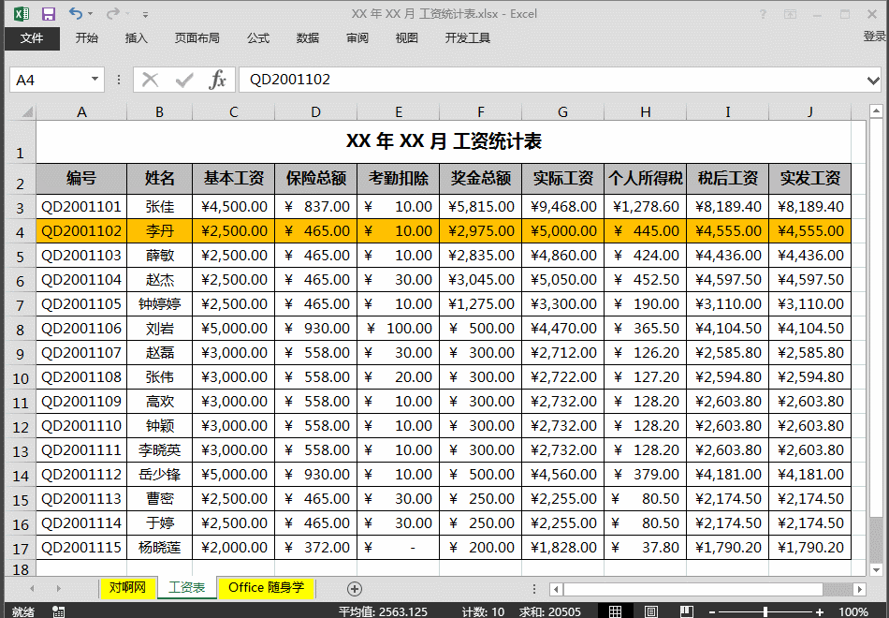Viewport: 889px width, 618px height.
Task: Switch to the 页面布局 ribbon tab
Action: point(197,38)
